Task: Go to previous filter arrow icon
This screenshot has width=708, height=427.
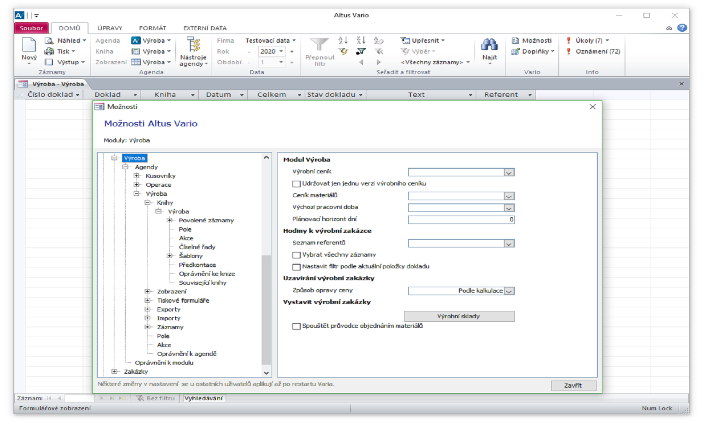Action: tap(361, 62)
